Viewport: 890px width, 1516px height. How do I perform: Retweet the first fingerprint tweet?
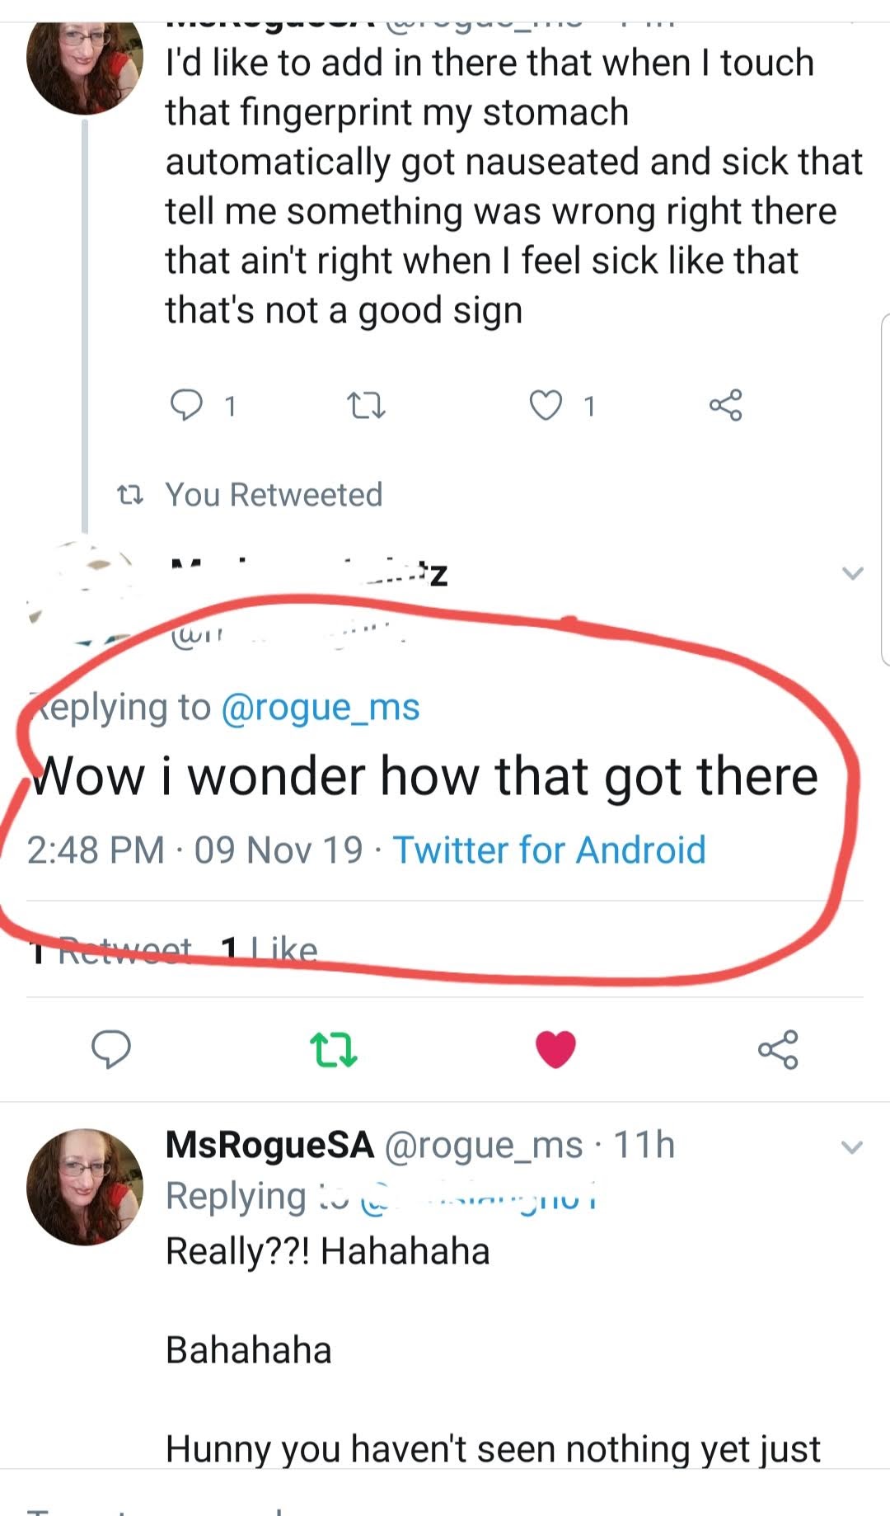[x=366, y=405]
